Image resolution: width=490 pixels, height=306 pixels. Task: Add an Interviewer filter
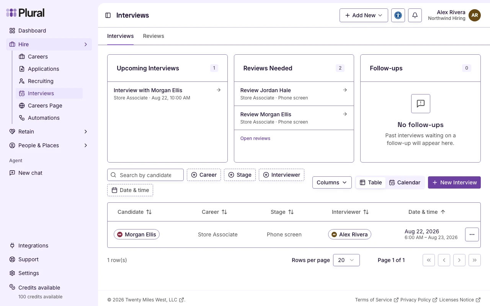pyautogui.click(x=281, y=175)
